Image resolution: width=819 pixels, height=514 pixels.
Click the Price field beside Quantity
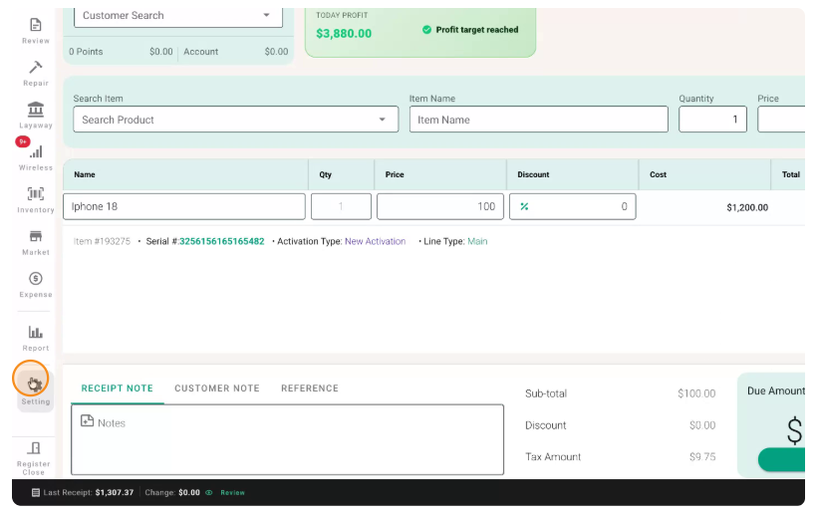click(x=781, y=120)
